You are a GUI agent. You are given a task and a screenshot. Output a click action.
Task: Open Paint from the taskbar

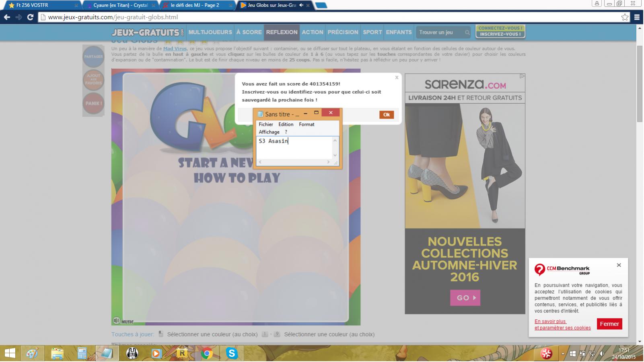(x=32, y=353)
